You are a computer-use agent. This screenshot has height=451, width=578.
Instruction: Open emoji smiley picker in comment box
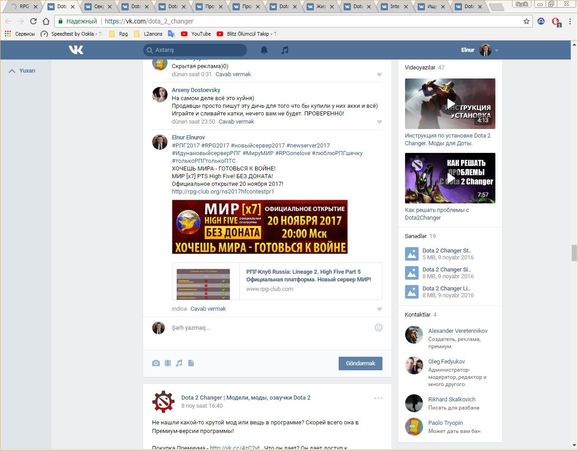[x=379, y=328]
